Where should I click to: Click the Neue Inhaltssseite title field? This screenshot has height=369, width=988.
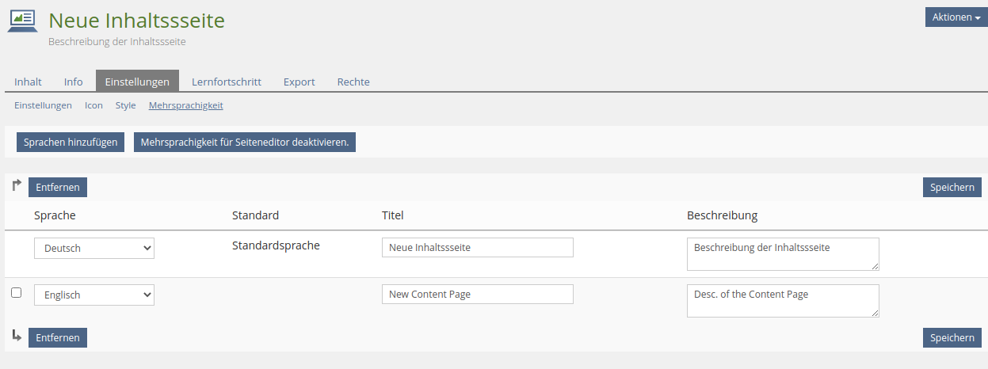coord(477,248)
